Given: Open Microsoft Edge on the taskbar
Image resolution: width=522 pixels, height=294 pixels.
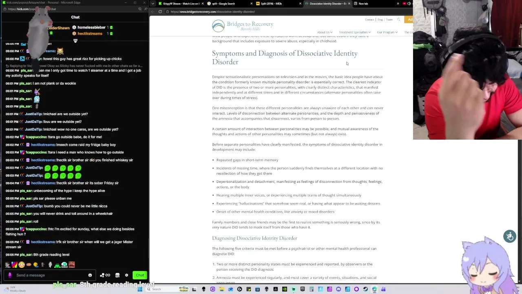Looking at the screenshot, I should pos(374,289).
